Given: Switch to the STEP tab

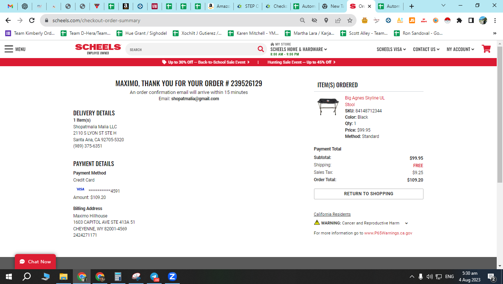Looking at the screenshot, I should [x=248, y=6].
